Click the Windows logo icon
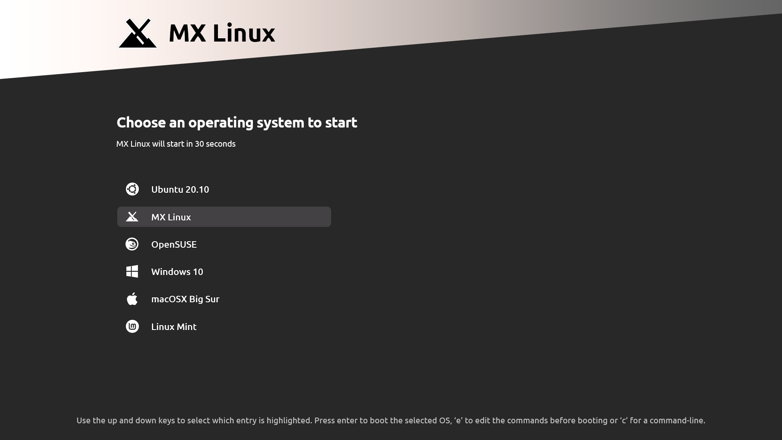Screen dimensions: 782x440 point(132,271)
